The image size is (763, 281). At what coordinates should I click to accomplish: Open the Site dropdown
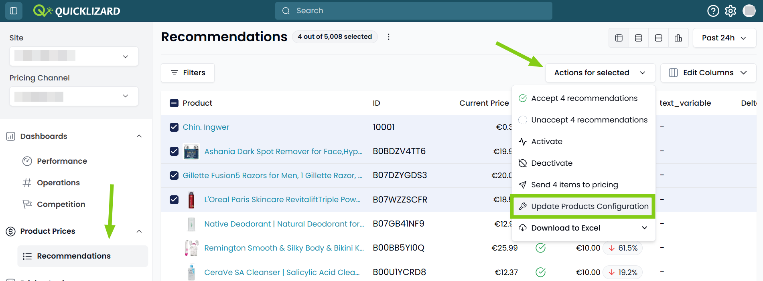click(74, 56)
